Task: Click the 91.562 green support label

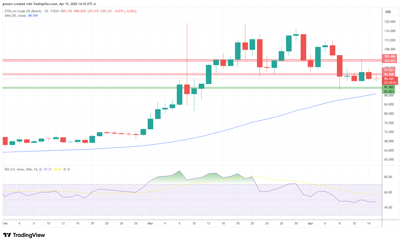Action: click(x=389, y=87)
